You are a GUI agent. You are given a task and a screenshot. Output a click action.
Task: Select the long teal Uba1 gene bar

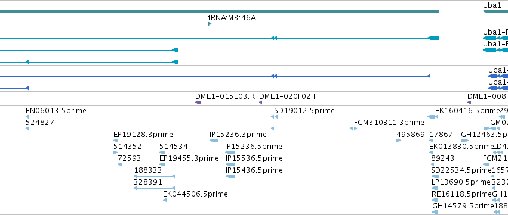pyautogui.click(x=219, y=11)
